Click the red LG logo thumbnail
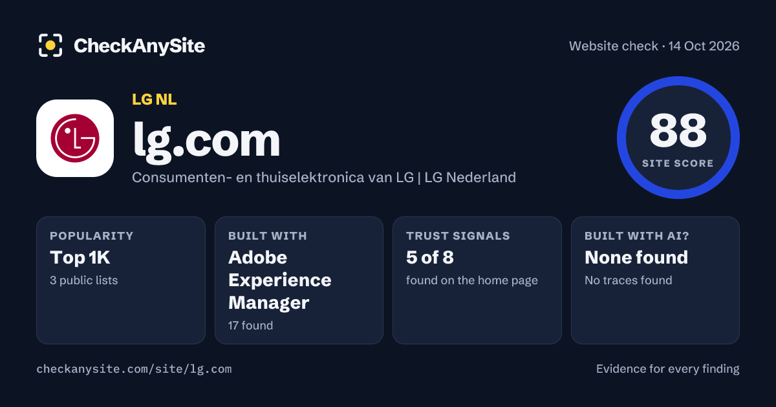The height and width of the screenshot is (407, 776). point(75,138)
